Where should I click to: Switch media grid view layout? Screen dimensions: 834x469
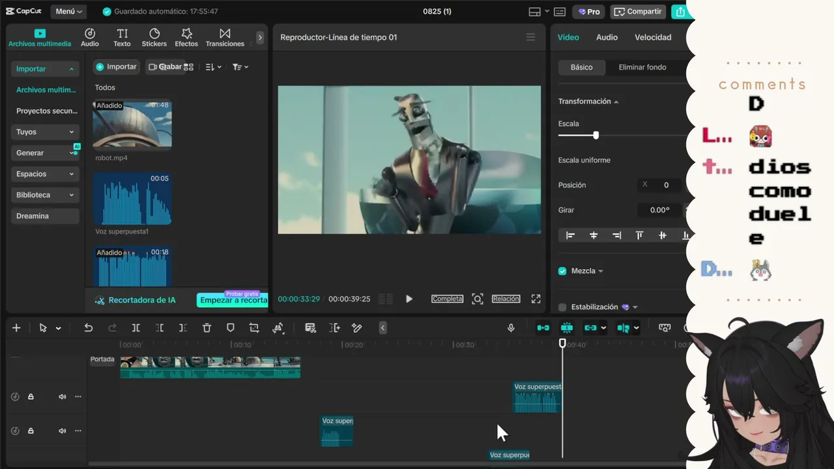pyautogui.click(x=189, y=67)
